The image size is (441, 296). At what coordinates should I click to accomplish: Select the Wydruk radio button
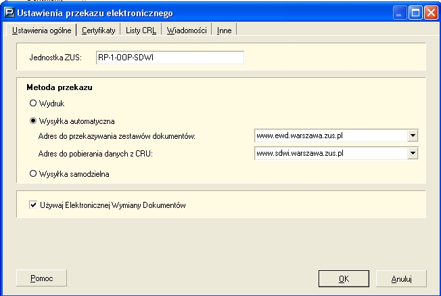[x=32, y=103]
